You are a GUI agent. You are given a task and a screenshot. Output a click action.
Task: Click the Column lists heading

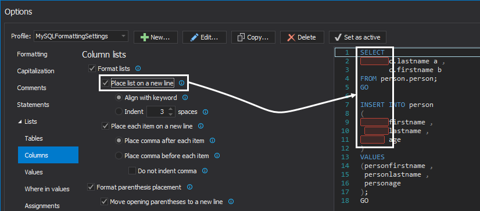[x=104, y=55]
